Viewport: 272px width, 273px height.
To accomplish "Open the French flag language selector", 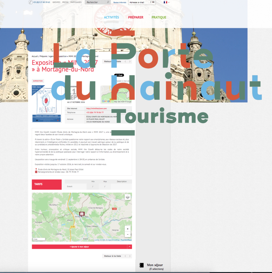I will [166, 2].
